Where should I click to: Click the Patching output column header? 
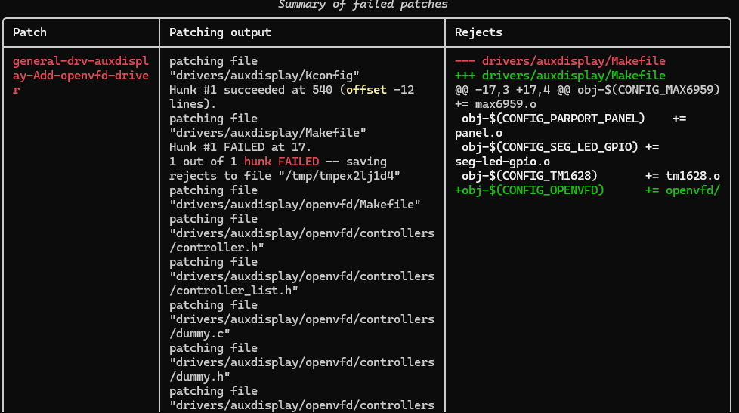[x=220, y=32]
